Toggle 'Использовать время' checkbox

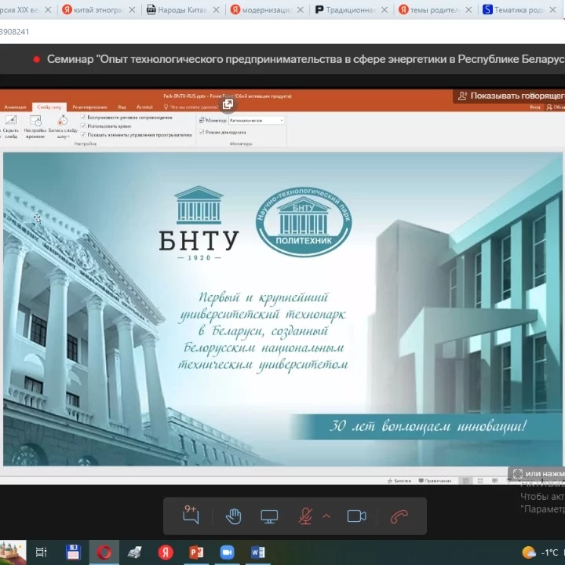pyautogui.click(x=84, y=126)
